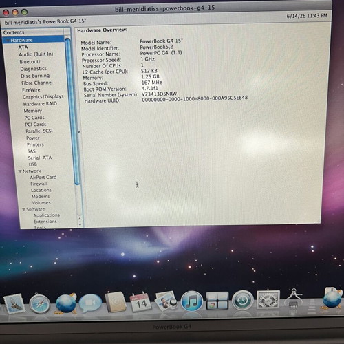This screenshot has width=344, height=344.
Task: Select Parallel SCSI entry
Action: pos(39,131)
